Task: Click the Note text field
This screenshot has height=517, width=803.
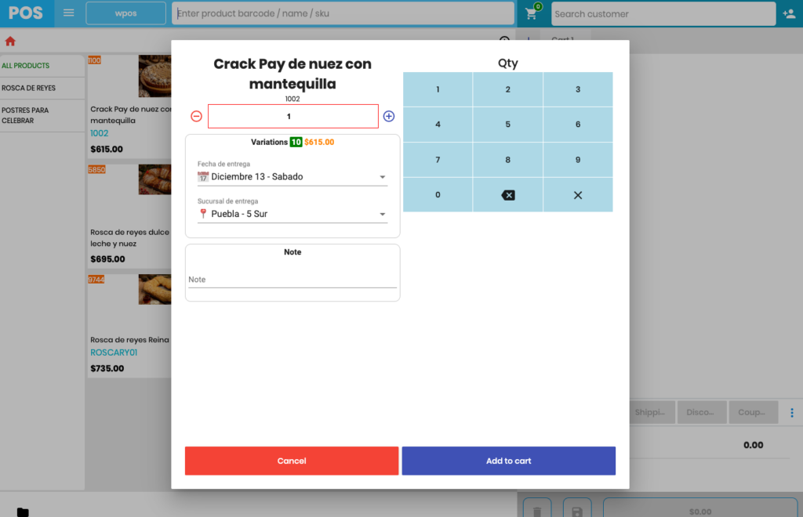Action: [292, 280]
